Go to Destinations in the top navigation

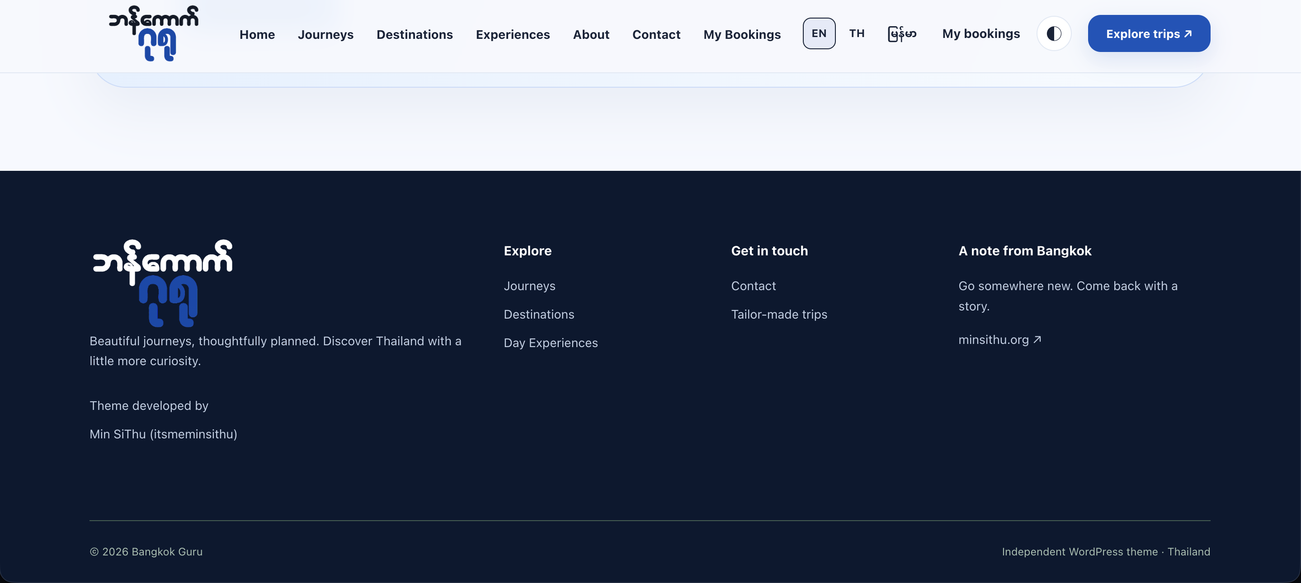click(x=415, y=34)
